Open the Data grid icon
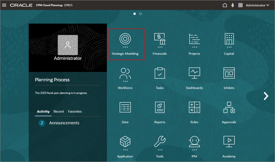Screen dimensions: 275x162 coord(125,107)
